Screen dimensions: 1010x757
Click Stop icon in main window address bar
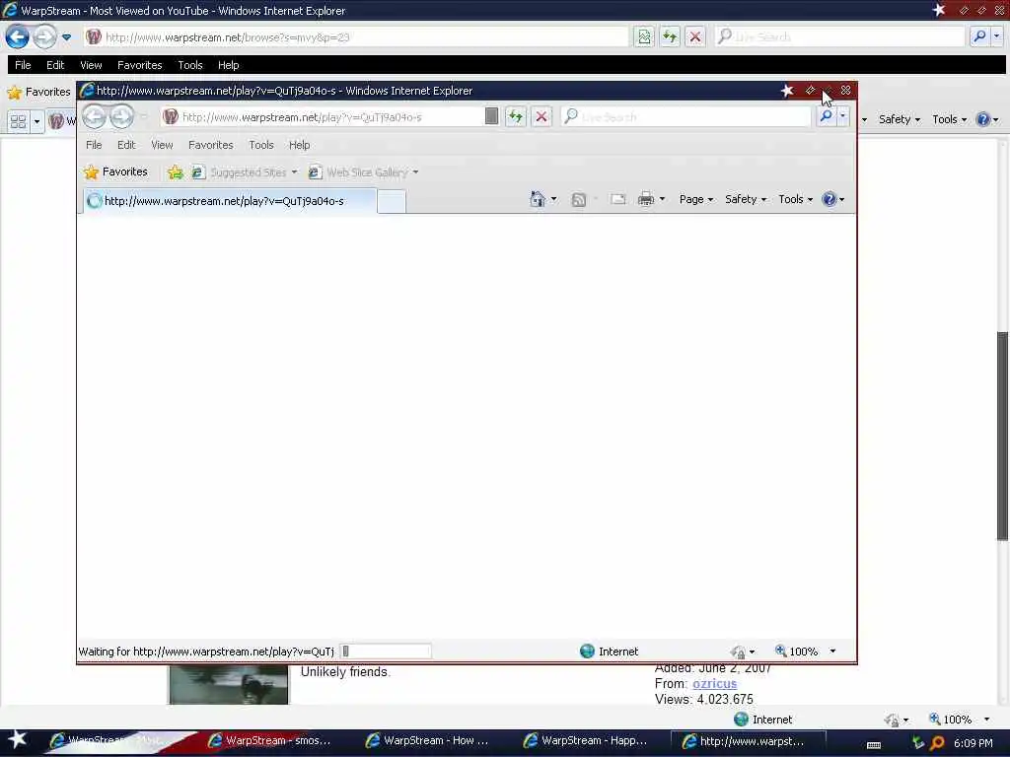[x=695, y=37]
